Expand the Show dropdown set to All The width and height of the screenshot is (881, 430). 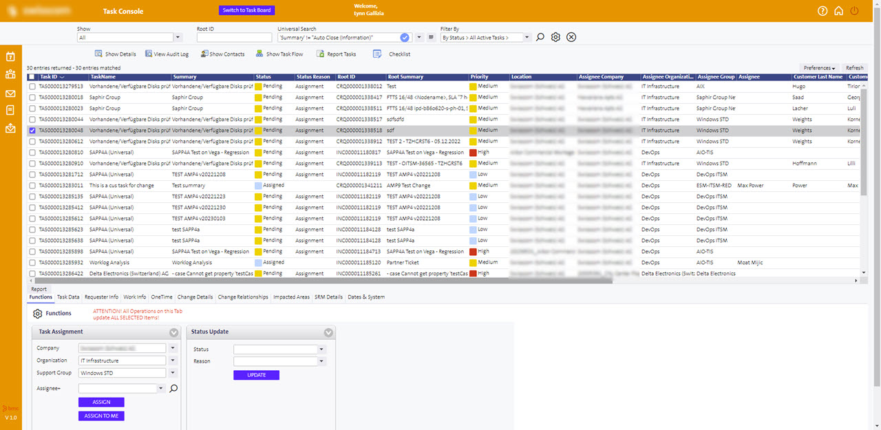click(x=178, y=38)
